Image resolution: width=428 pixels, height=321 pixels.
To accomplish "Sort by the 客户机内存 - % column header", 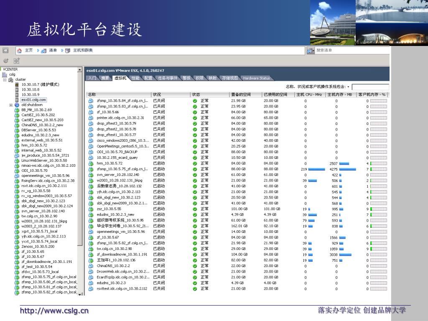I will pyautogui.click(x=372, y=95).
